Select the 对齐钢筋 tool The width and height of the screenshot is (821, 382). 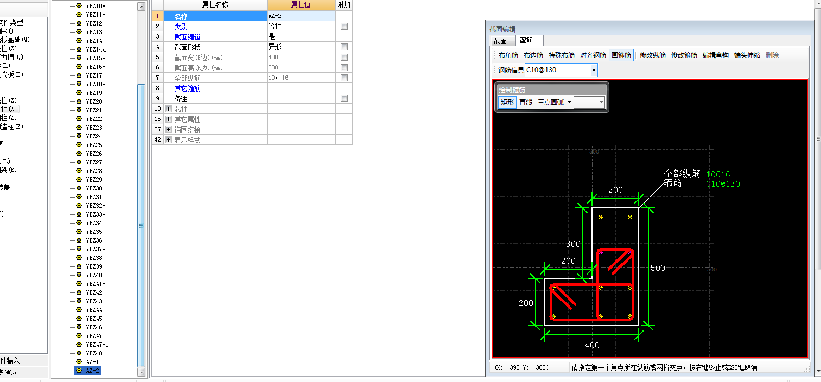click(x=593, y=55)
